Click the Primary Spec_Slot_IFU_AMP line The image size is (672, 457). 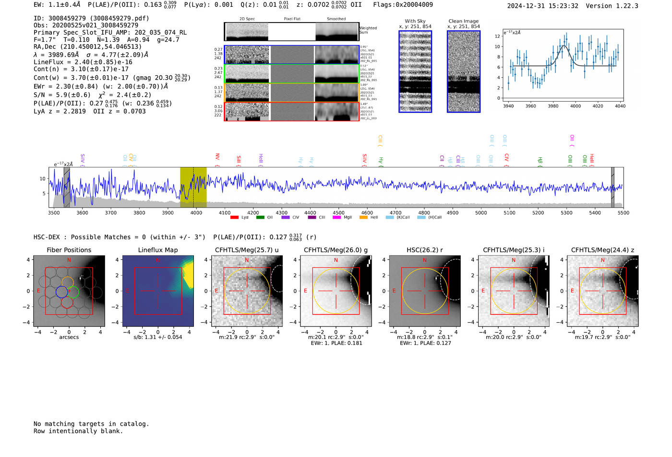[110, 32]
